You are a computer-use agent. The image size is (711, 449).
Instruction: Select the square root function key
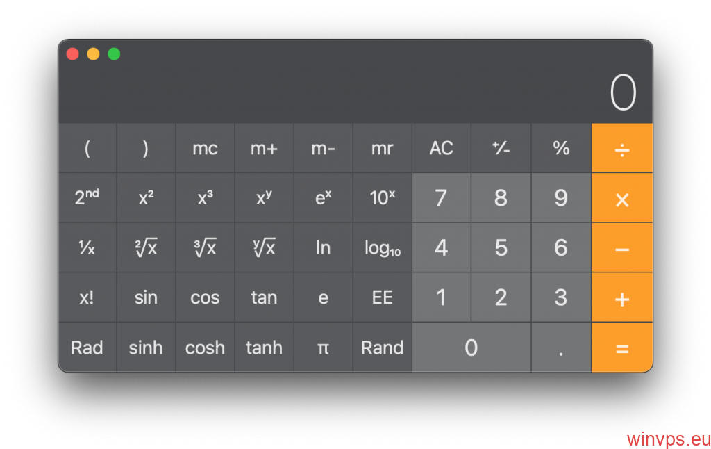pos(146,248)
